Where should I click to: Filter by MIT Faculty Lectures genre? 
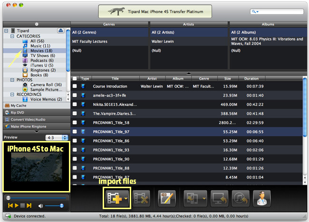click(109, 41)
